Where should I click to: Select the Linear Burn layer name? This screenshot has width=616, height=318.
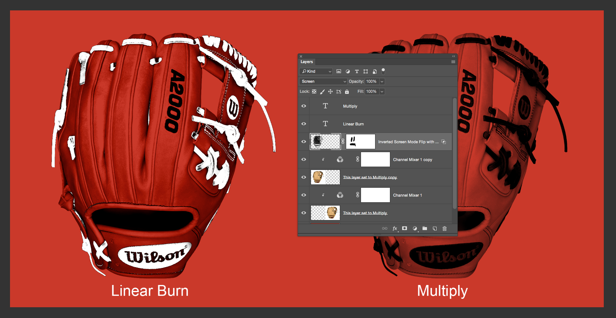click(x=353, y=124)
